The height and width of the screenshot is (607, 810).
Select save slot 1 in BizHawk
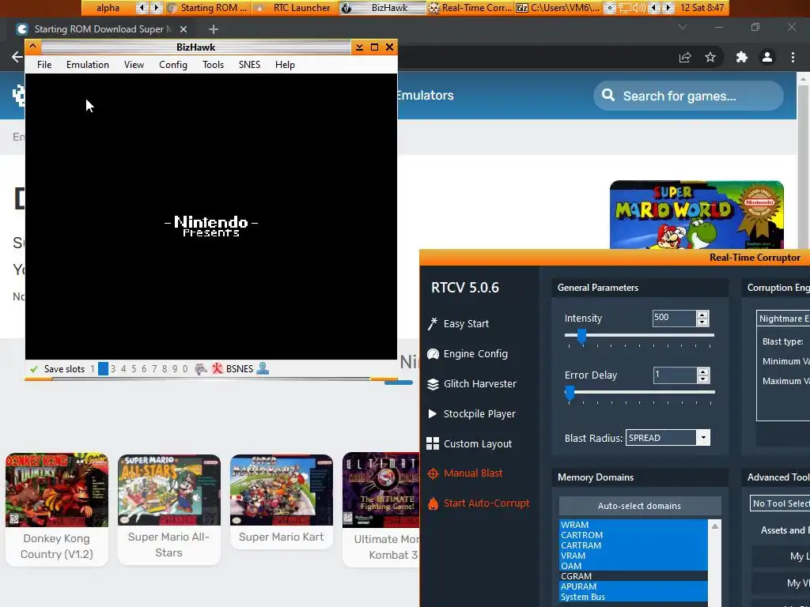tap(93, 369)
